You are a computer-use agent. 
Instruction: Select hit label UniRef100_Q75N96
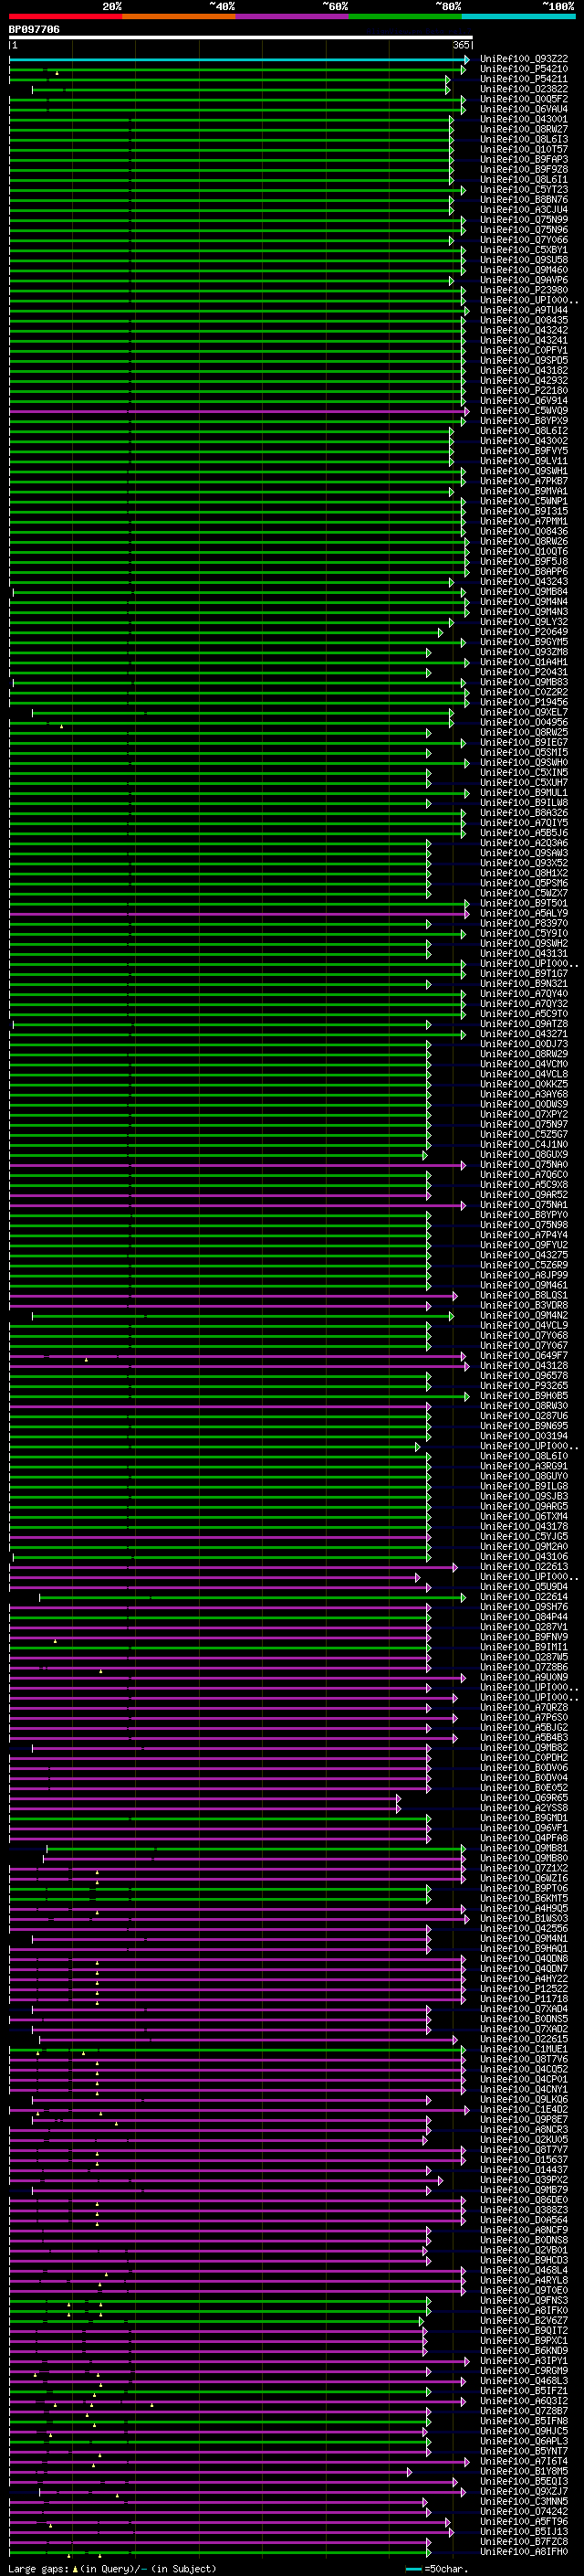tap(524, 230)
